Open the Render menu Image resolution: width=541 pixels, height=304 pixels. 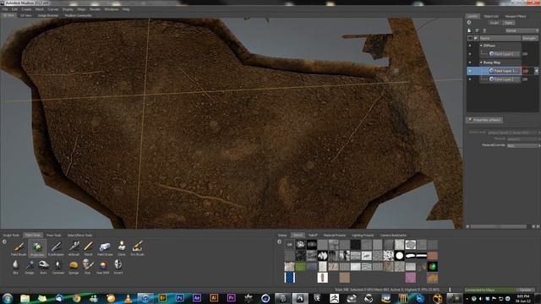click(95, 9)
